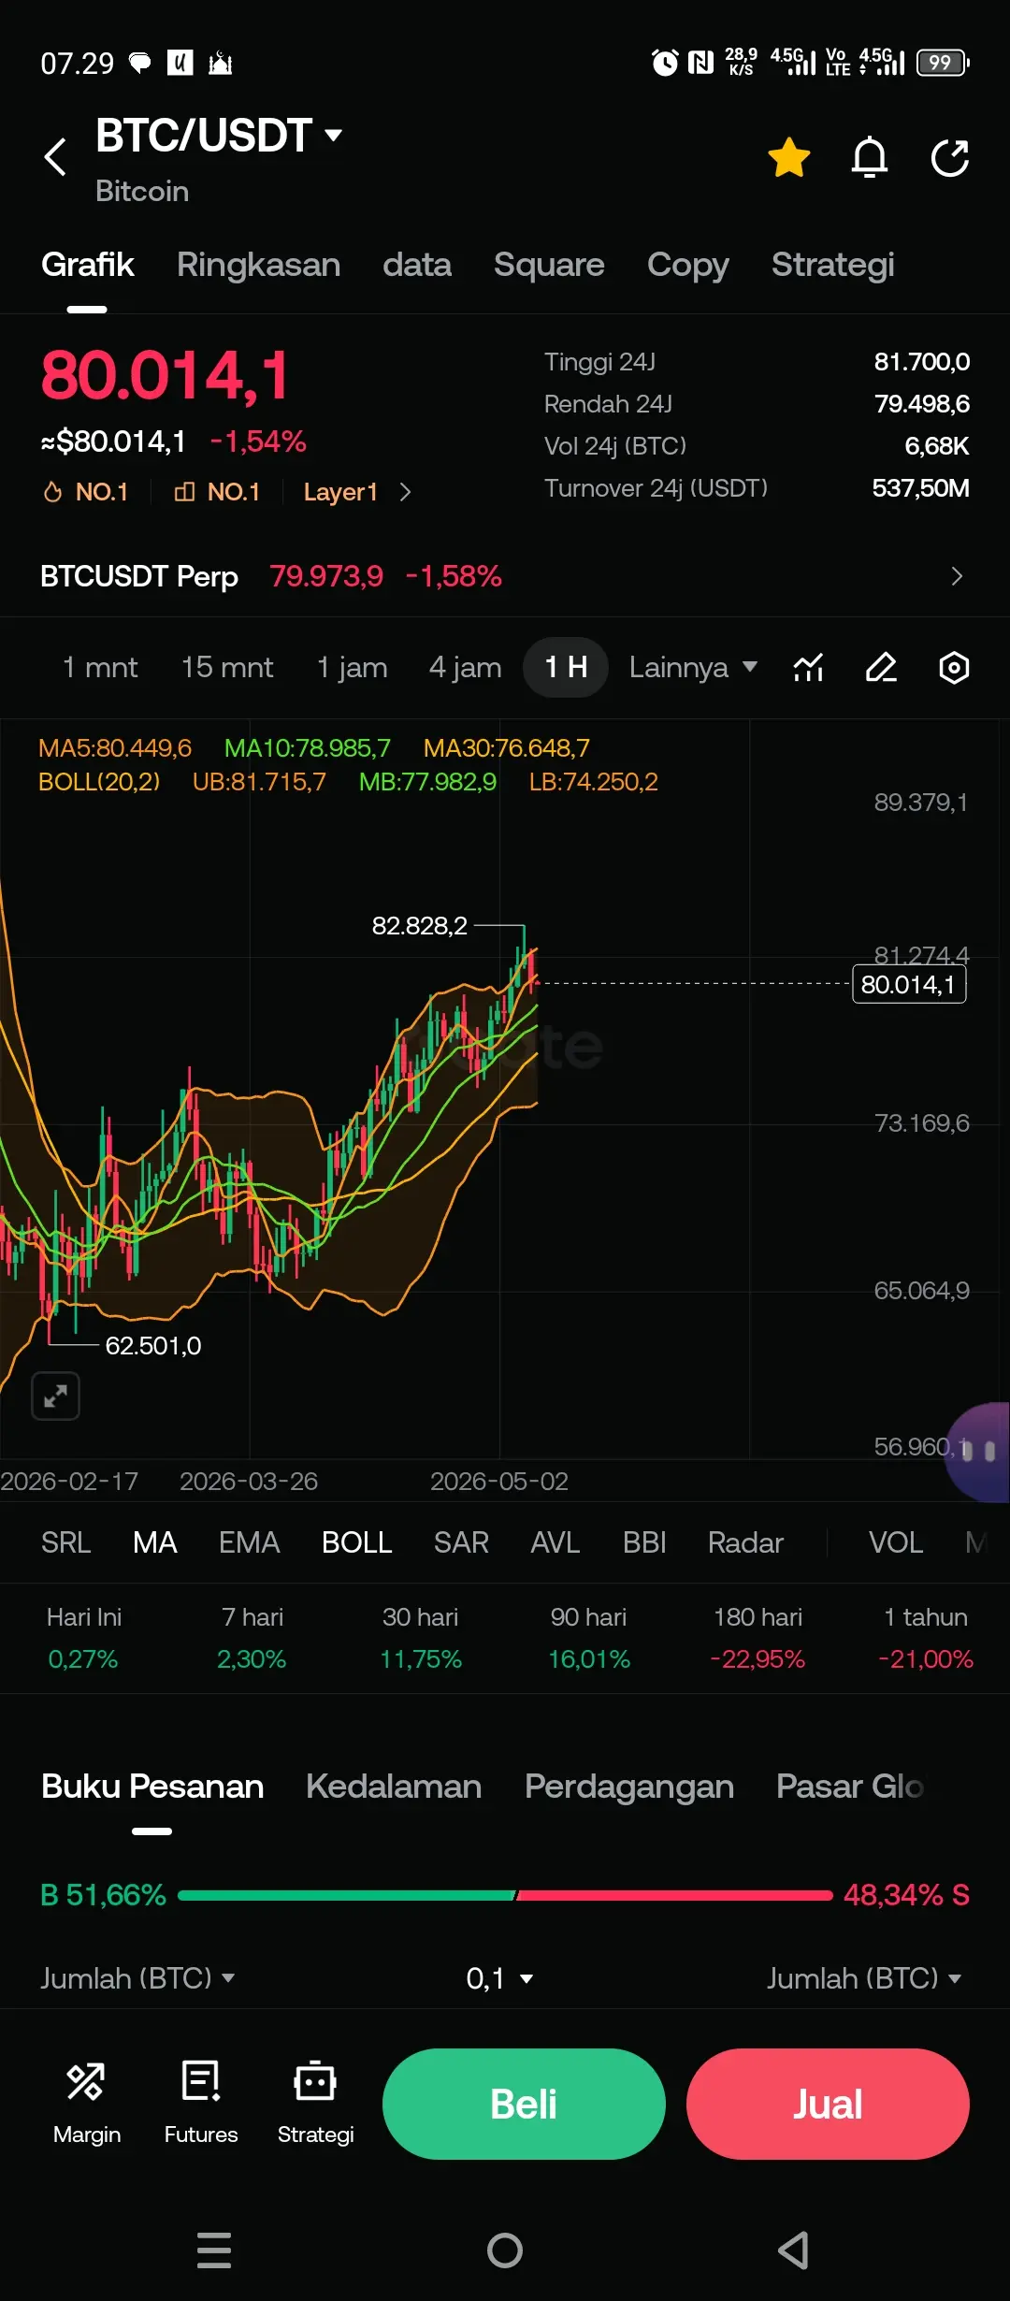
Task: Toggle SAR indicator
Action: click(x=461, y=1542)
